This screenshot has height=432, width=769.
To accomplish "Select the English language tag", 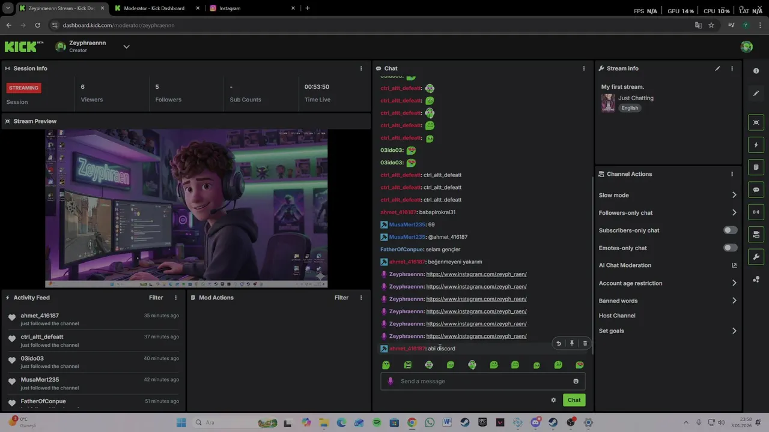I will coord(630,108).
